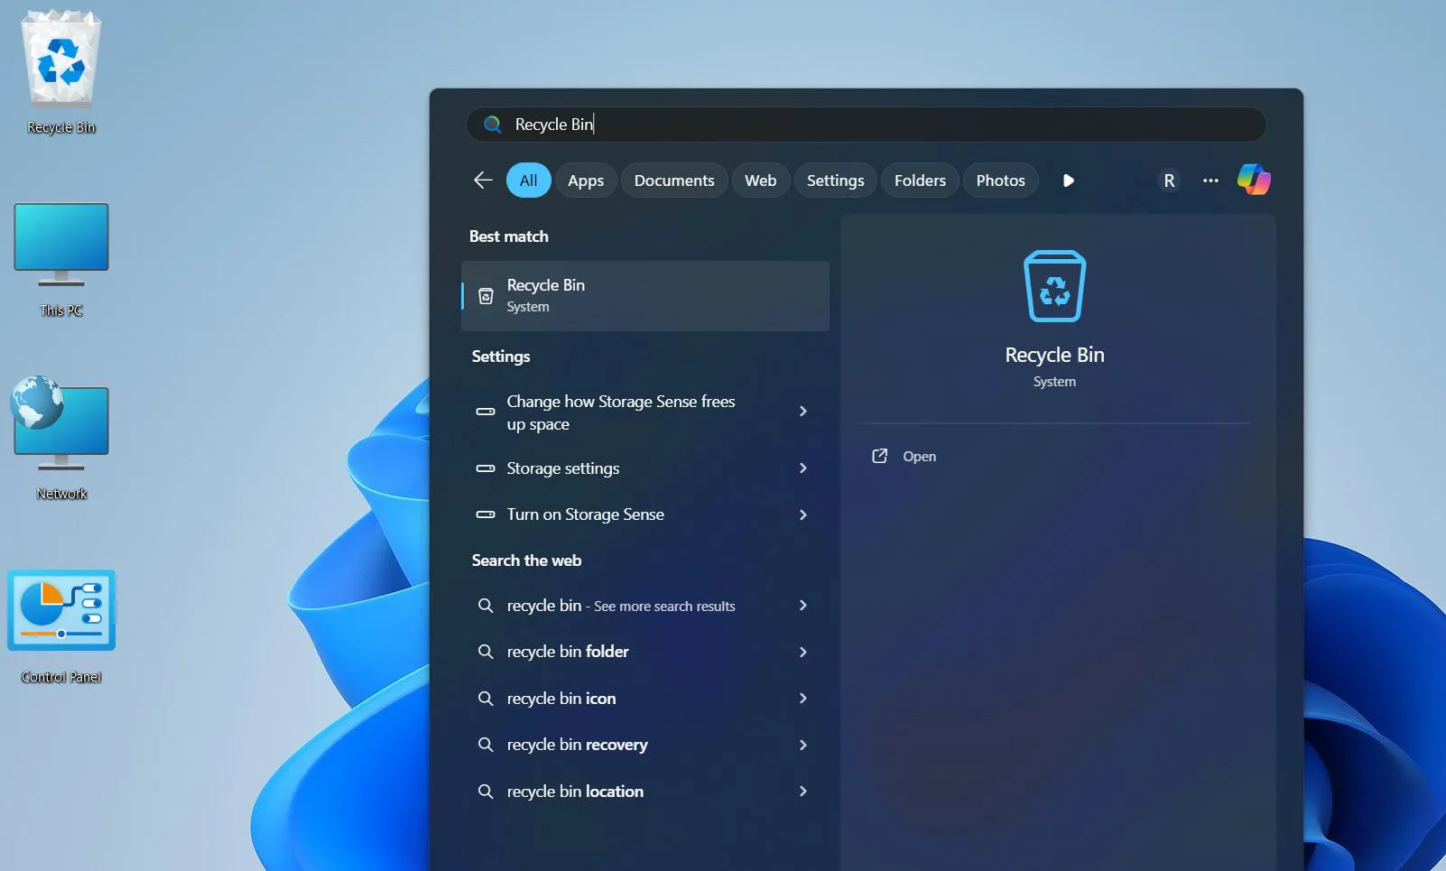Open Copilot from the search window
This screenshot has width=1446, height=871.
tap(1254, 180)
